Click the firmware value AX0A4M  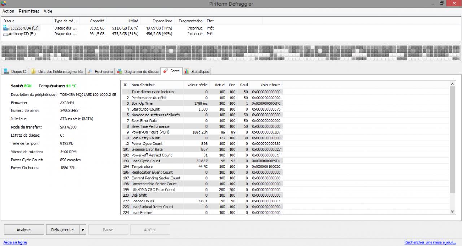tap(67, 103)
